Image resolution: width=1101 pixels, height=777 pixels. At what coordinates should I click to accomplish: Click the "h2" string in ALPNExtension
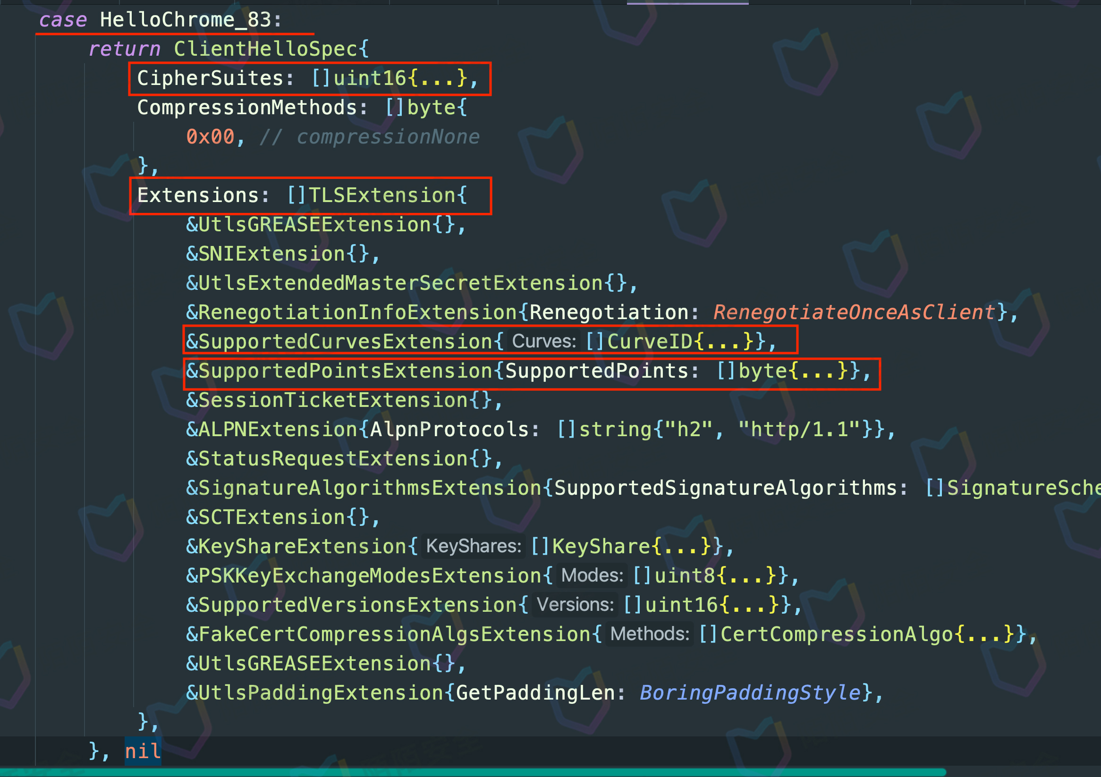[x=689, y=430]
